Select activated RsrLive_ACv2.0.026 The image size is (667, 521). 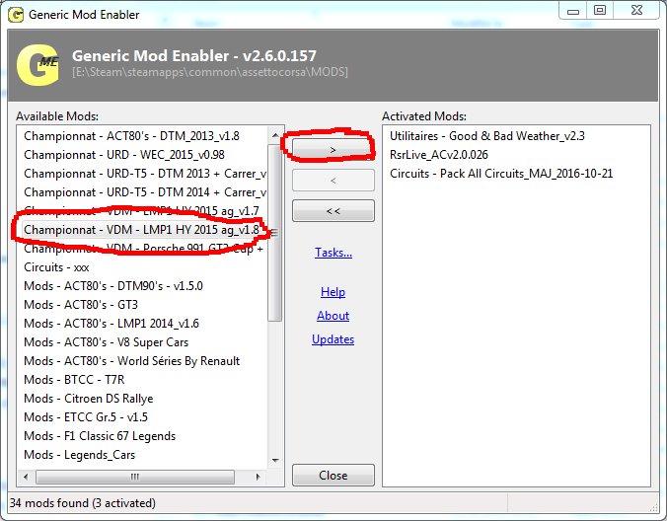438,155
